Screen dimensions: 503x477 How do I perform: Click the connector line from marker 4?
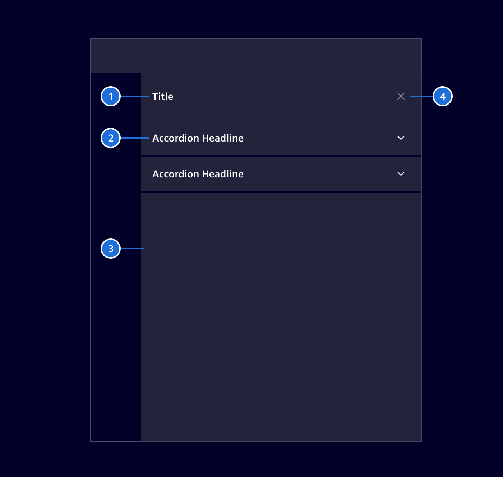point(421,96)
